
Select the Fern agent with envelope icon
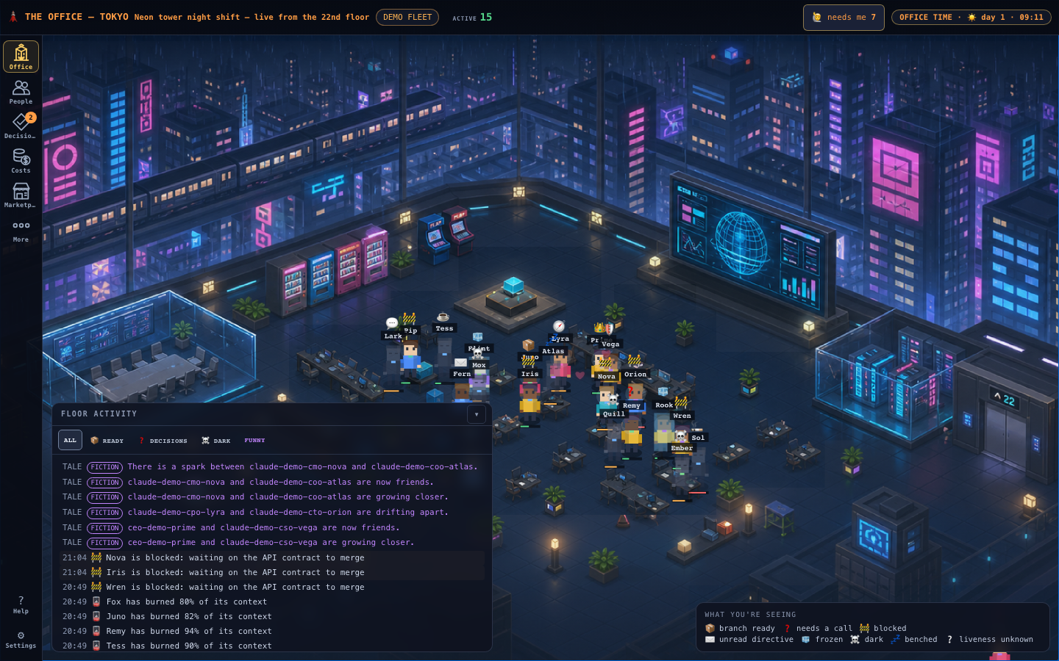tap(462, 374)
